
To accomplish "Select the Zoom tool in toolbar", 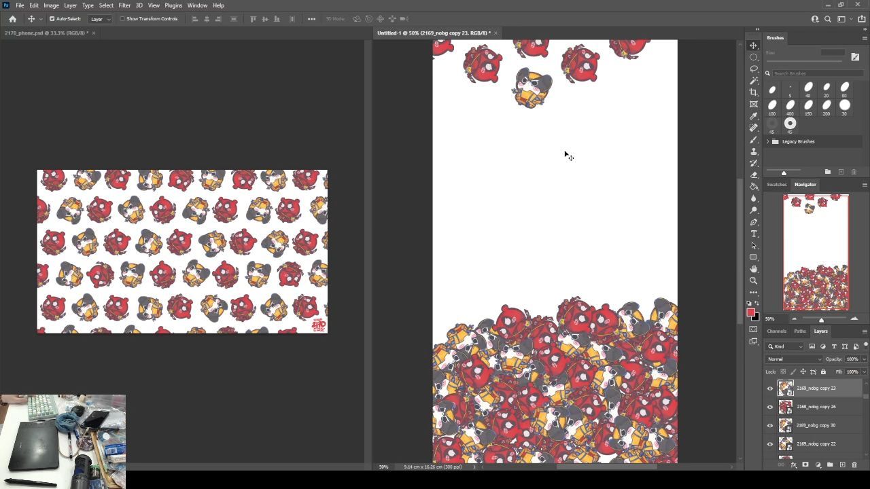I will tap(753, 280).
